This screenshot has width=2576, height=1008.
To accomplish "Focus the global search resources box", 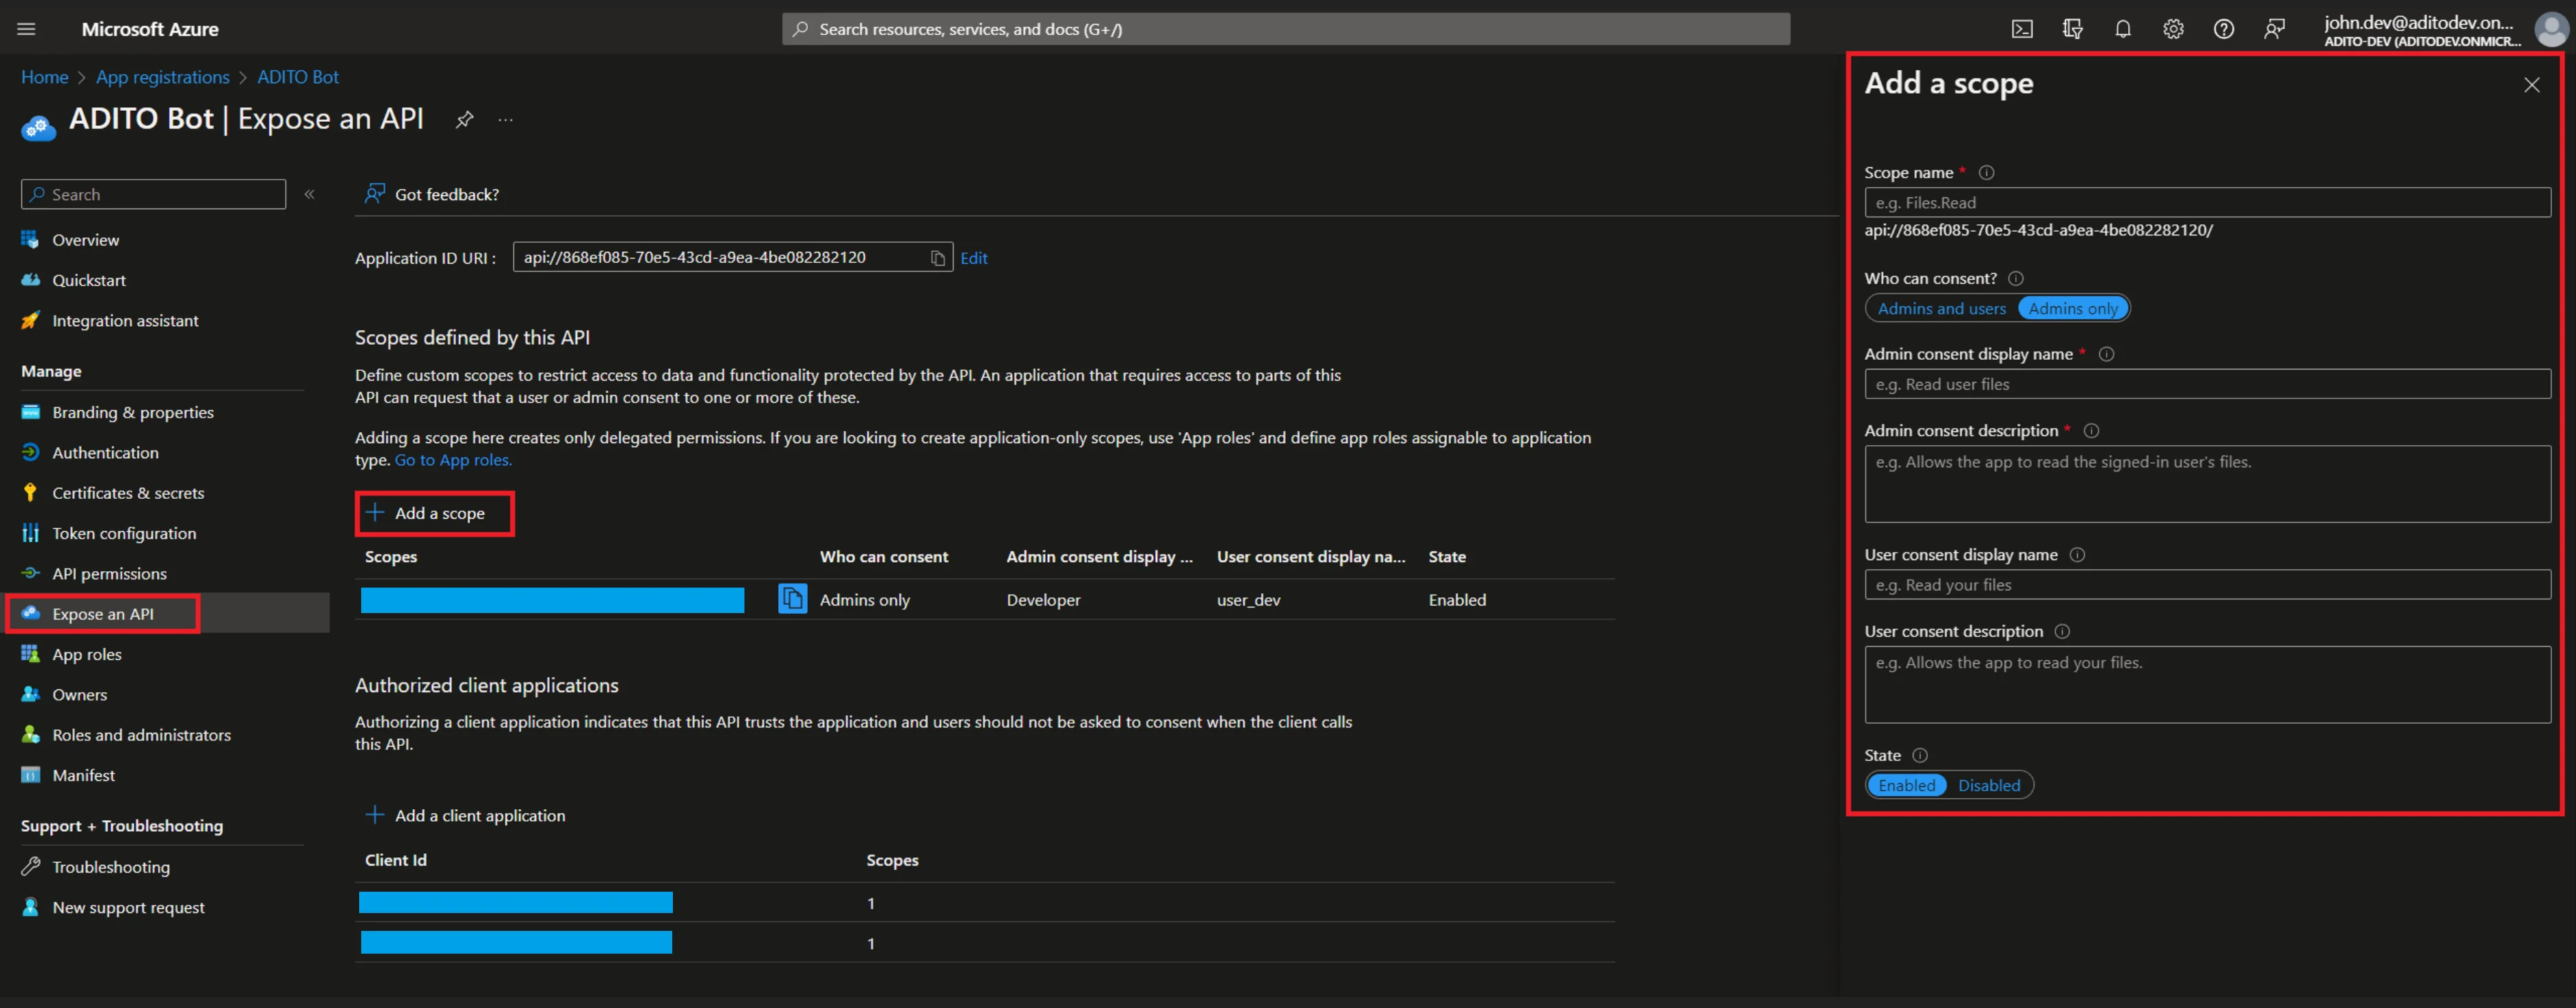I will click(x=1285, y=29).
